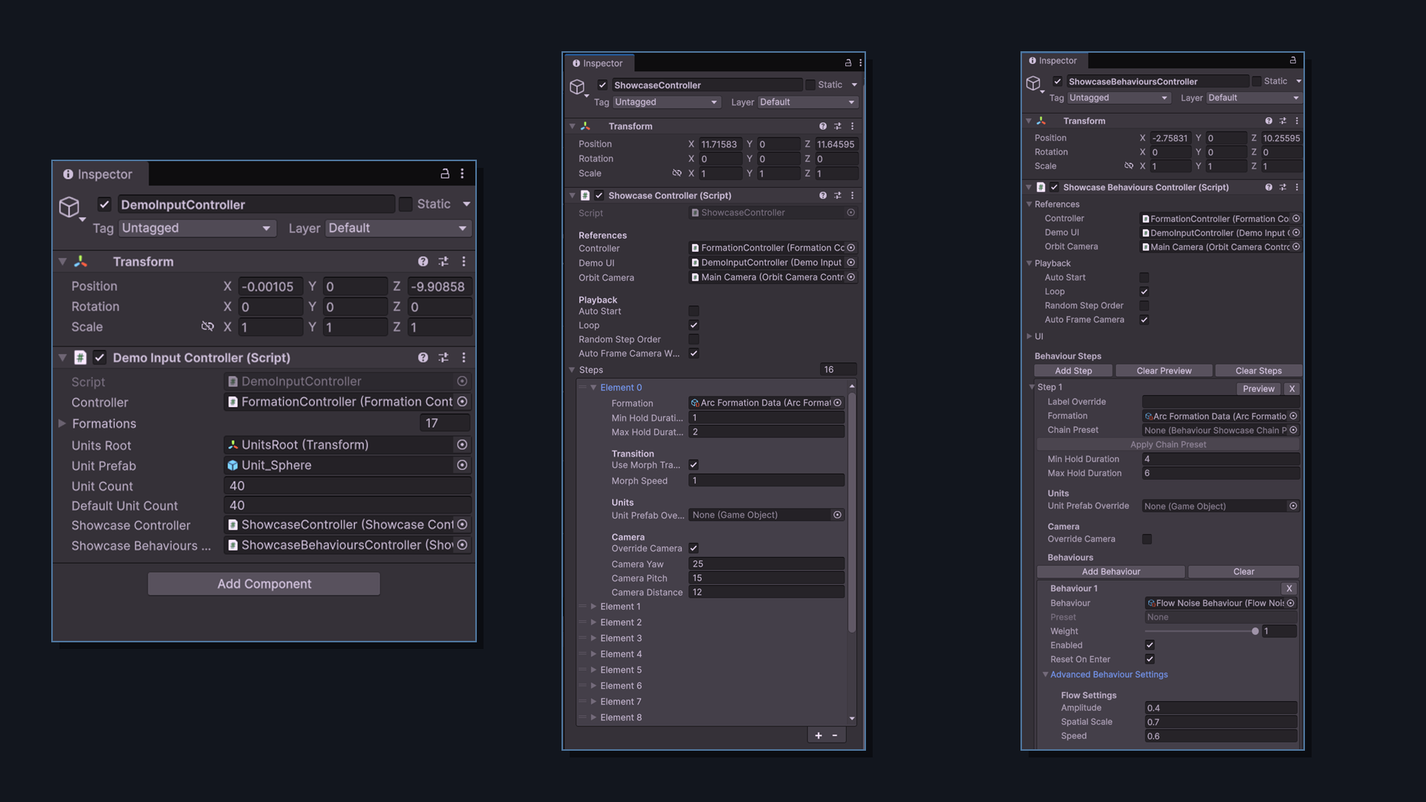Collapse the Steps list in ShowcaseController

572,370
